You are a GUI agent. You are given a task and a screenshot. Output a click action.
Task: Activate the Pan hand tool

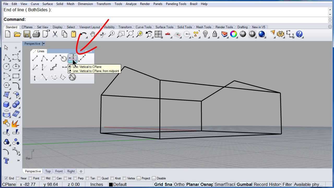coord(93,34)
